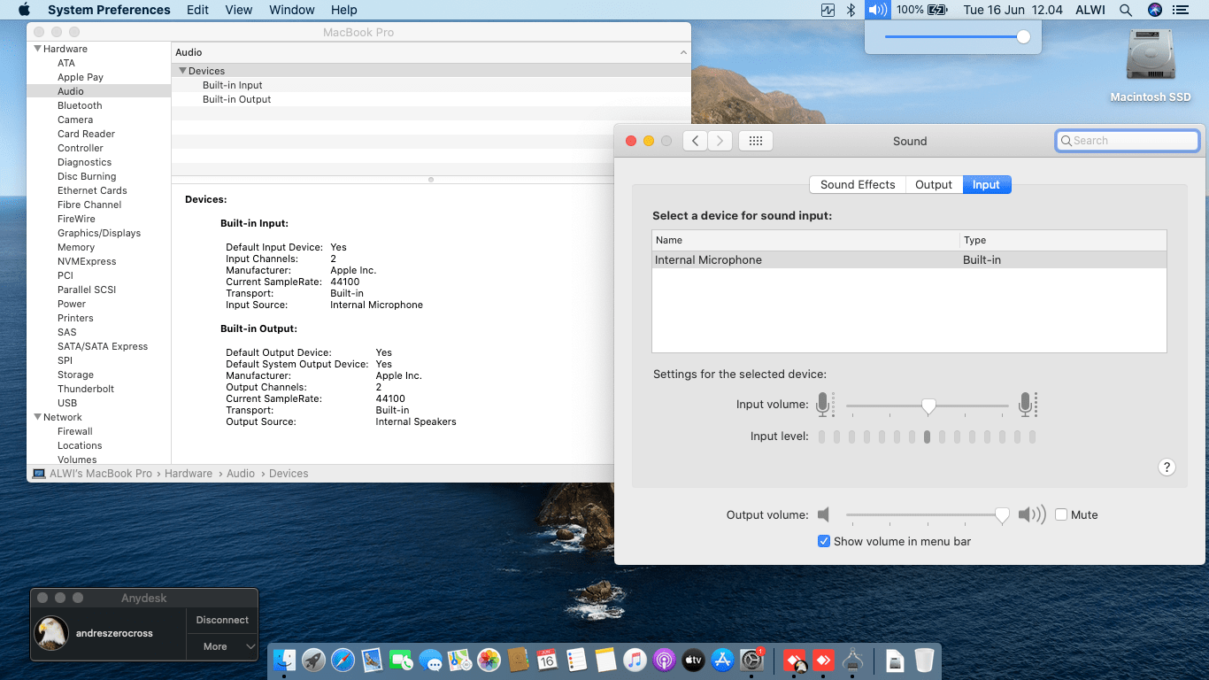The image size is (1209, 680).
Task: Collapse the Devices disclosure triangle
Action: tap(182, 71)
